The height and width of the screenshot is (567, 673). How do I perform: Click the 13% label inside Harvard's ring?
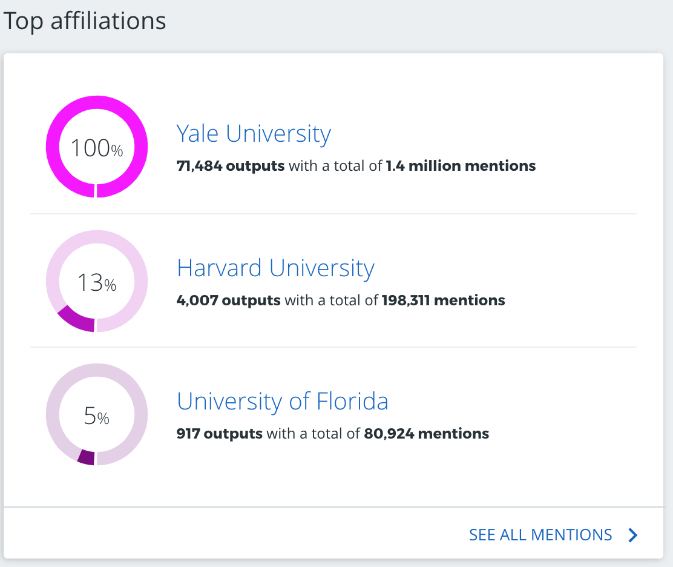[97, 283]
